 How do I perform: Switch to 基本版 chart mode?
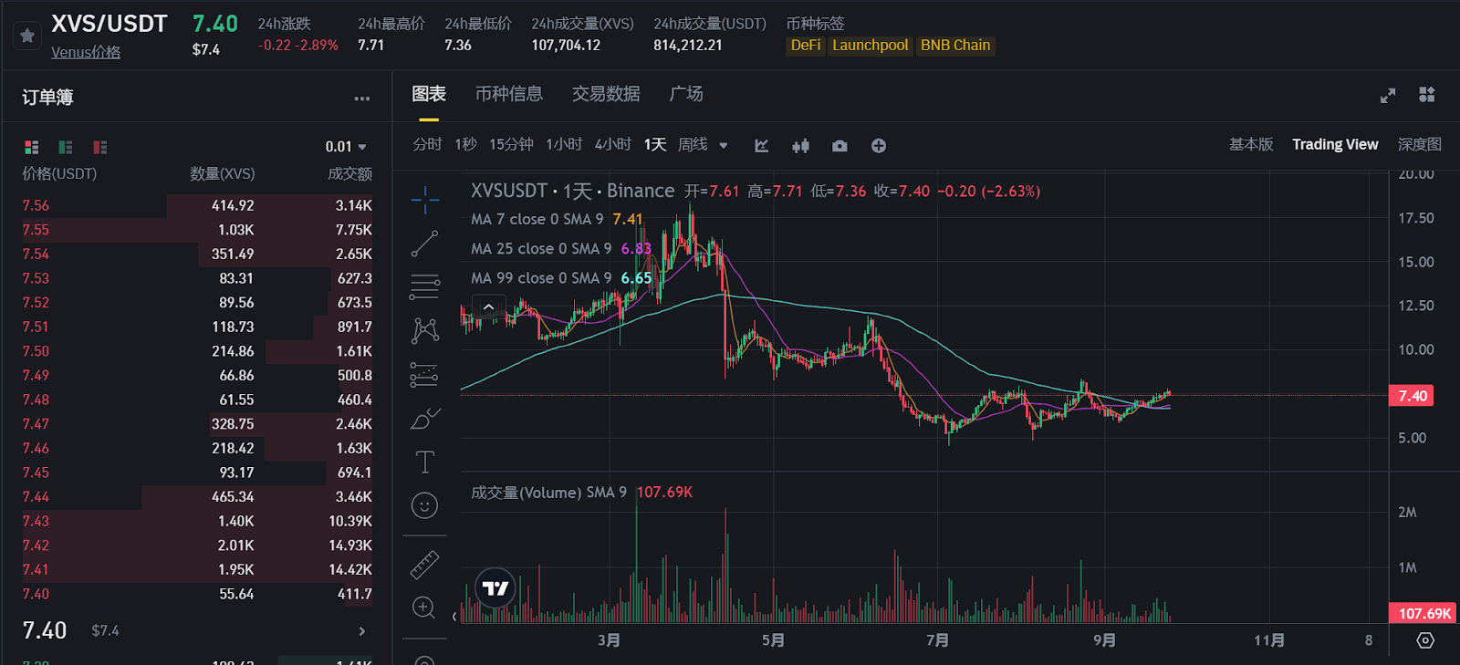(1251, 144)
